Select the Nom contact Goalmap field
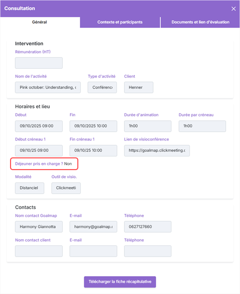This screenshot has width=240, height=294. point(39,227)
